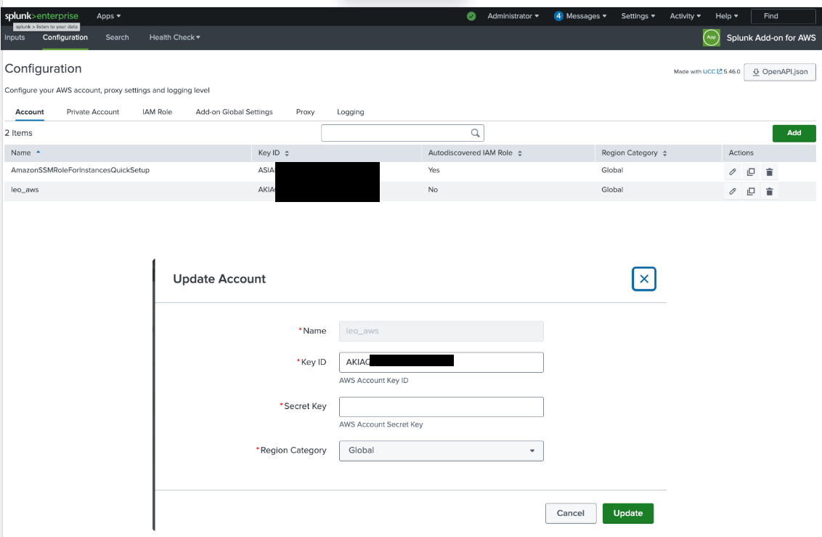Switch to the Proxy tab
The height and width of the screenshot is (537, 822).
pyautogui.click(x=305, y=112)
